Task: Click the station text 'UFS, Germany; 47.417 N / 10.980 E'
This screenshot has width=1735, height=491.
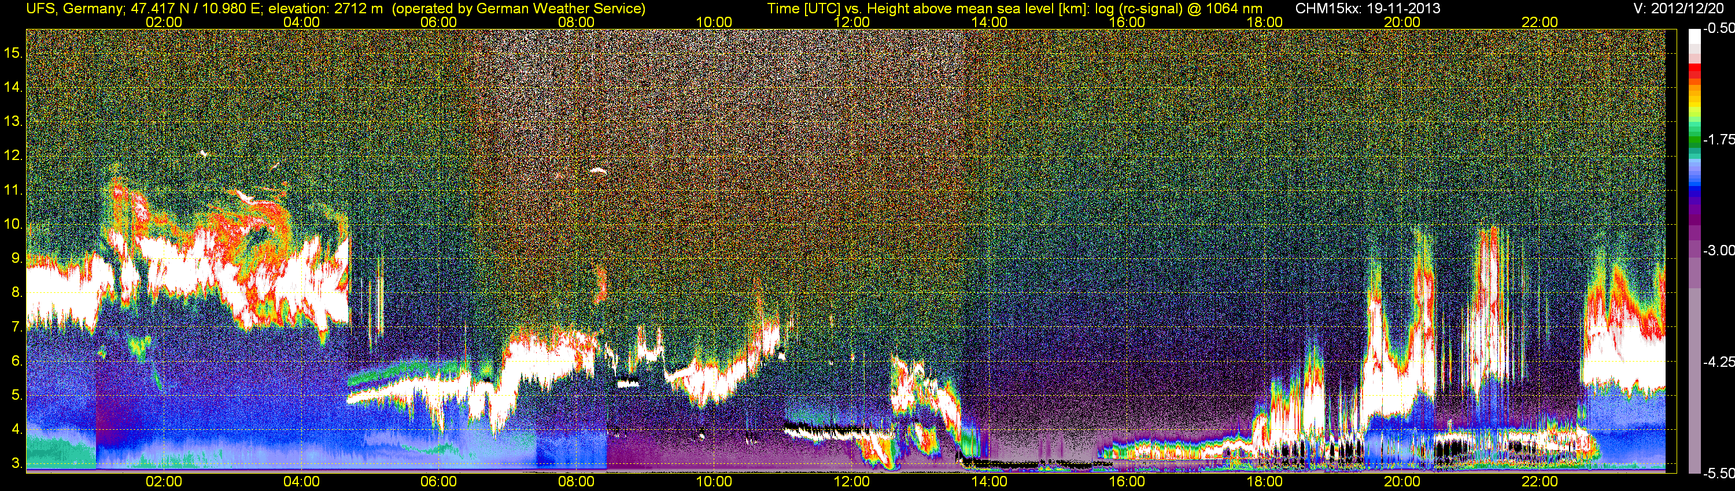Action: (x=145, y=8)
